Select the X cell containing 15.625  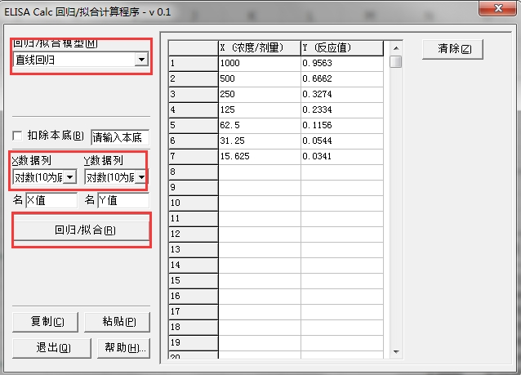click(259, 156)
